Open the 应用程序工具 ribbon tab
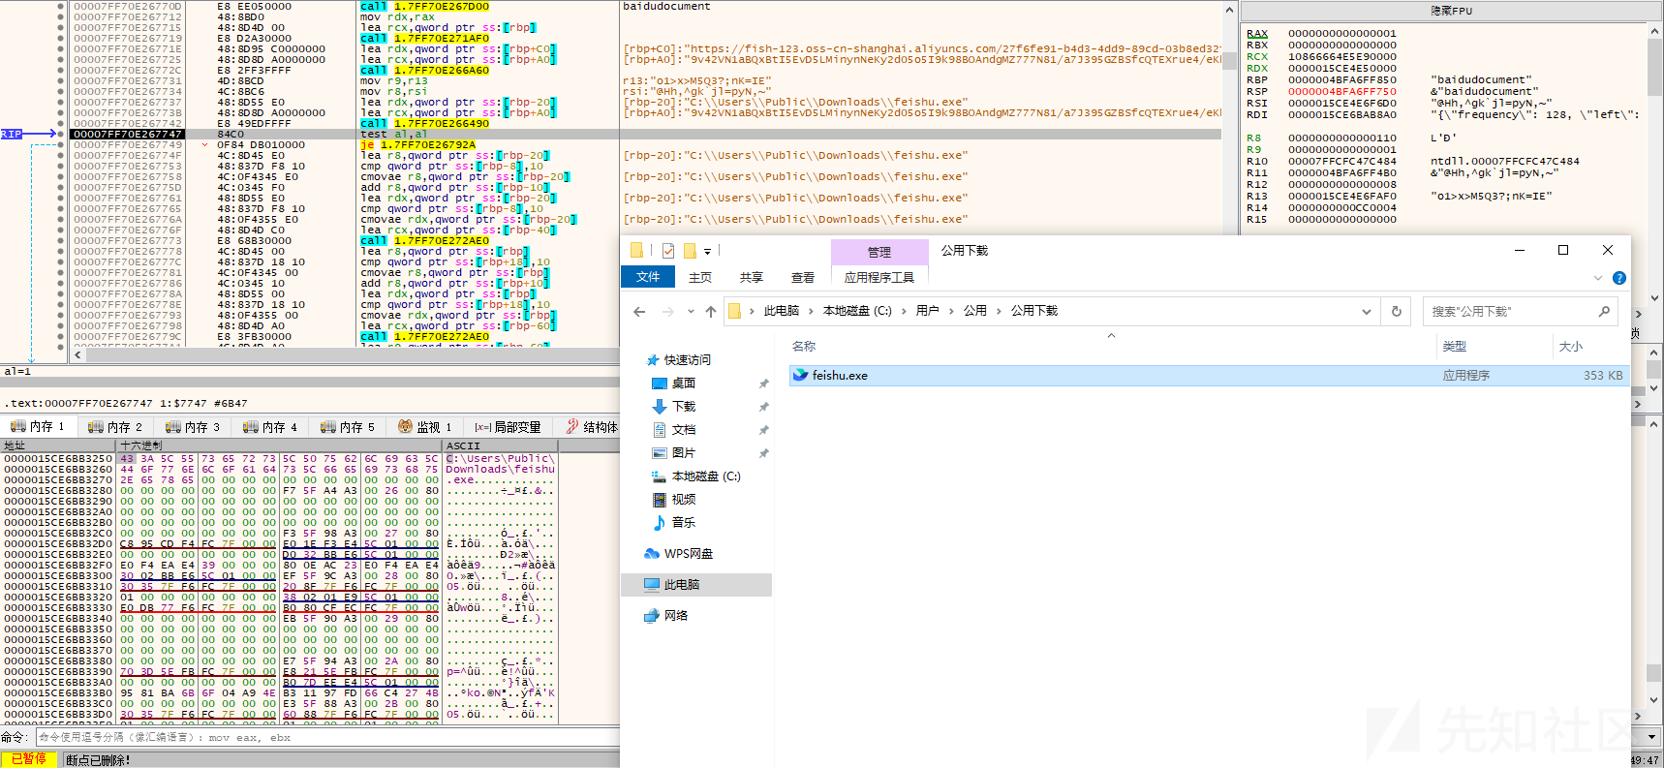The image size is (1664, 768). click(879, 277)
